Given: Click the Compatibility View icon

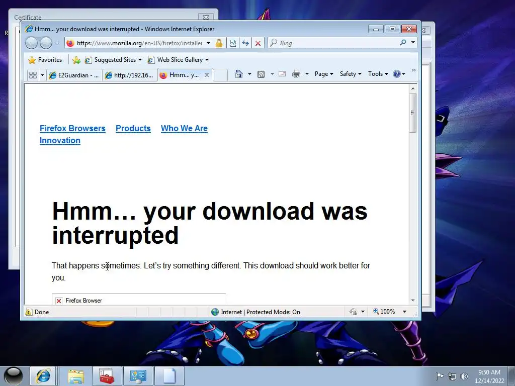Looking at the screenshot, I should [x=233, y=43].
